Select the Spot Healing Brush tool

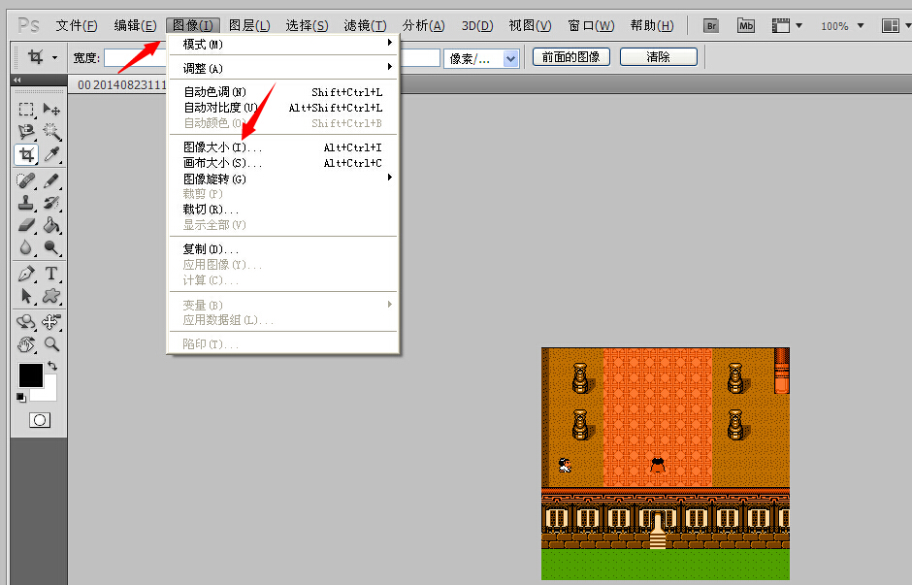click(x=25, y=180)
